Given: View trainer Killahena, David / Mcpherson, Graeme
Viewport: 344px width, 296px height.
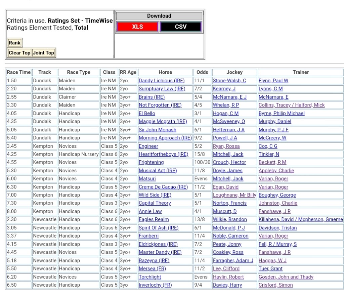Looking at the screenshot, I should click(300, 219).
